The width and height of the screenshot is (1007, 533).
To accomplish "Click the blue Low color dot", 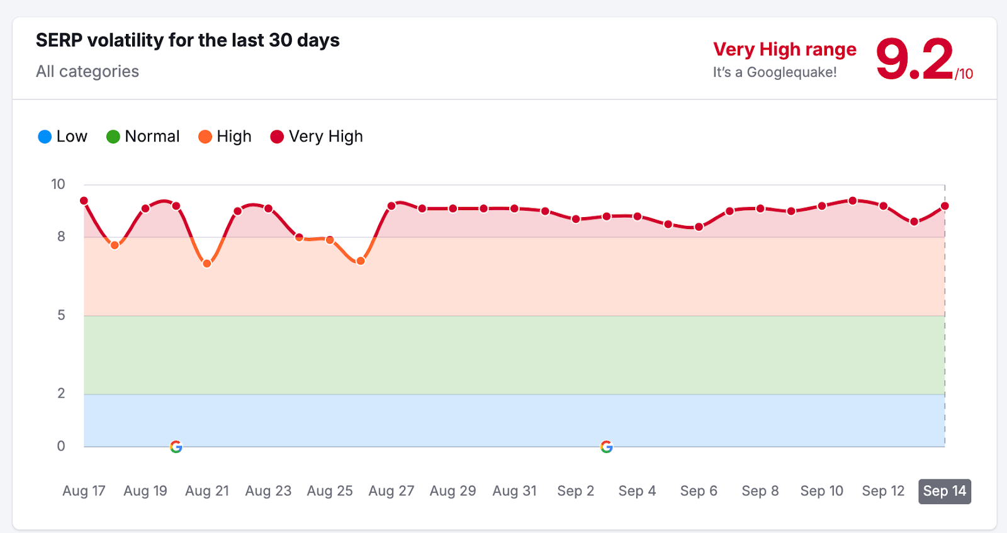I will [45, 137].
